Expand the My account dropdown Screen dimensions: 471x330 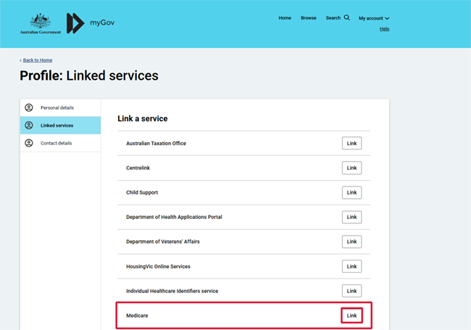click(374, 18)
